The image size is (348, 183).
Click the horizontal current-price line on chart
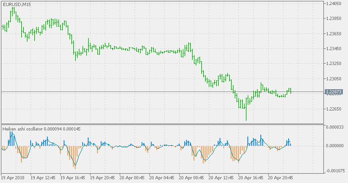(162, 91)
